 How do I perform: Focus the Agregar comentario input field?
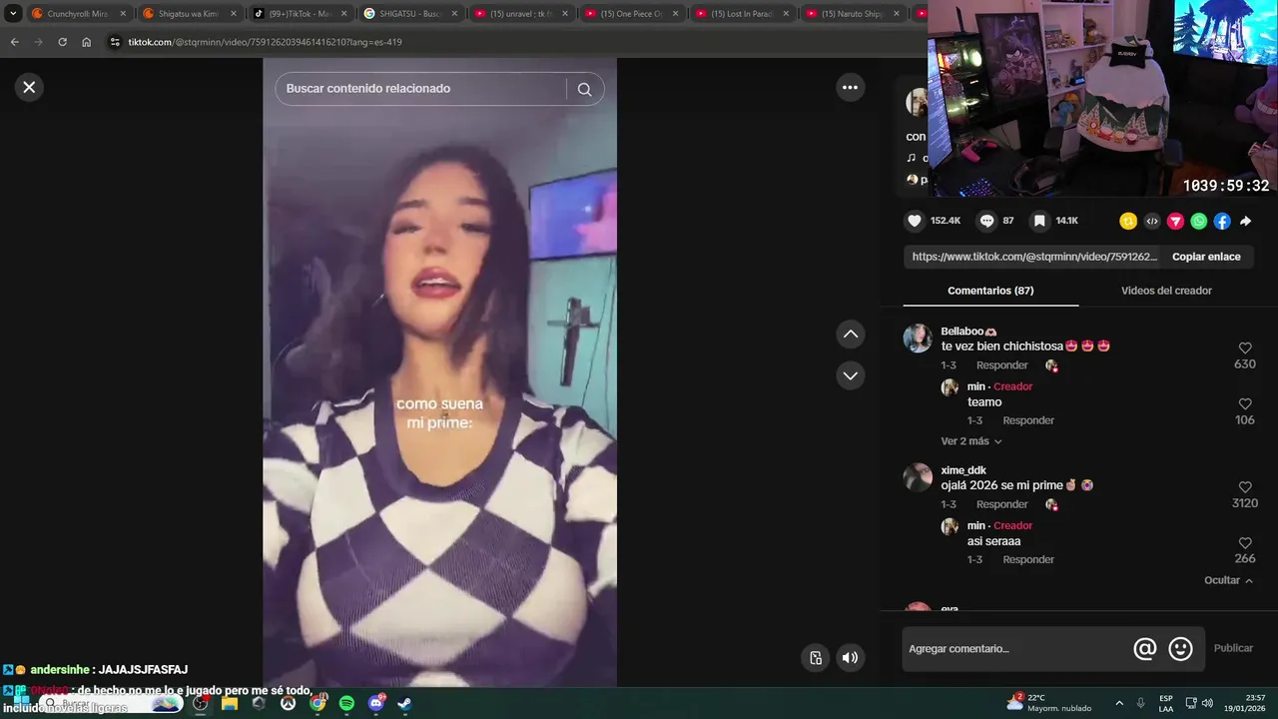(x=1016, y=649)
